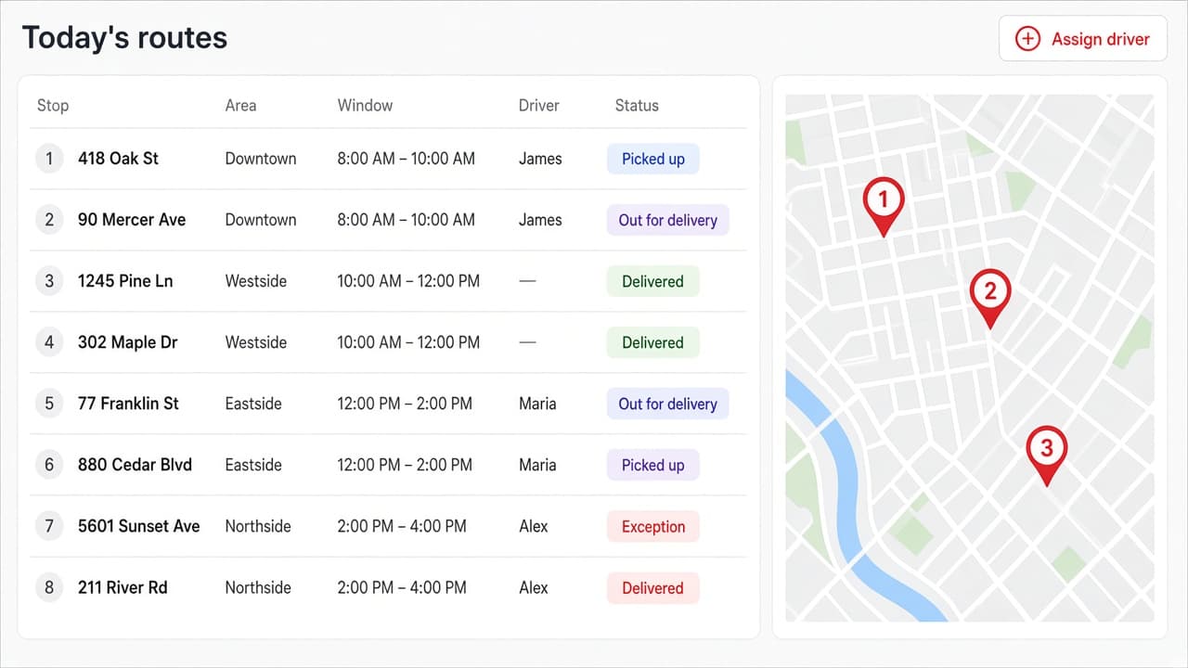This screenshot has height=668, width=1188.
Task: Open the 90 Mercer Ave stop
Action: [x=132, y=220]
